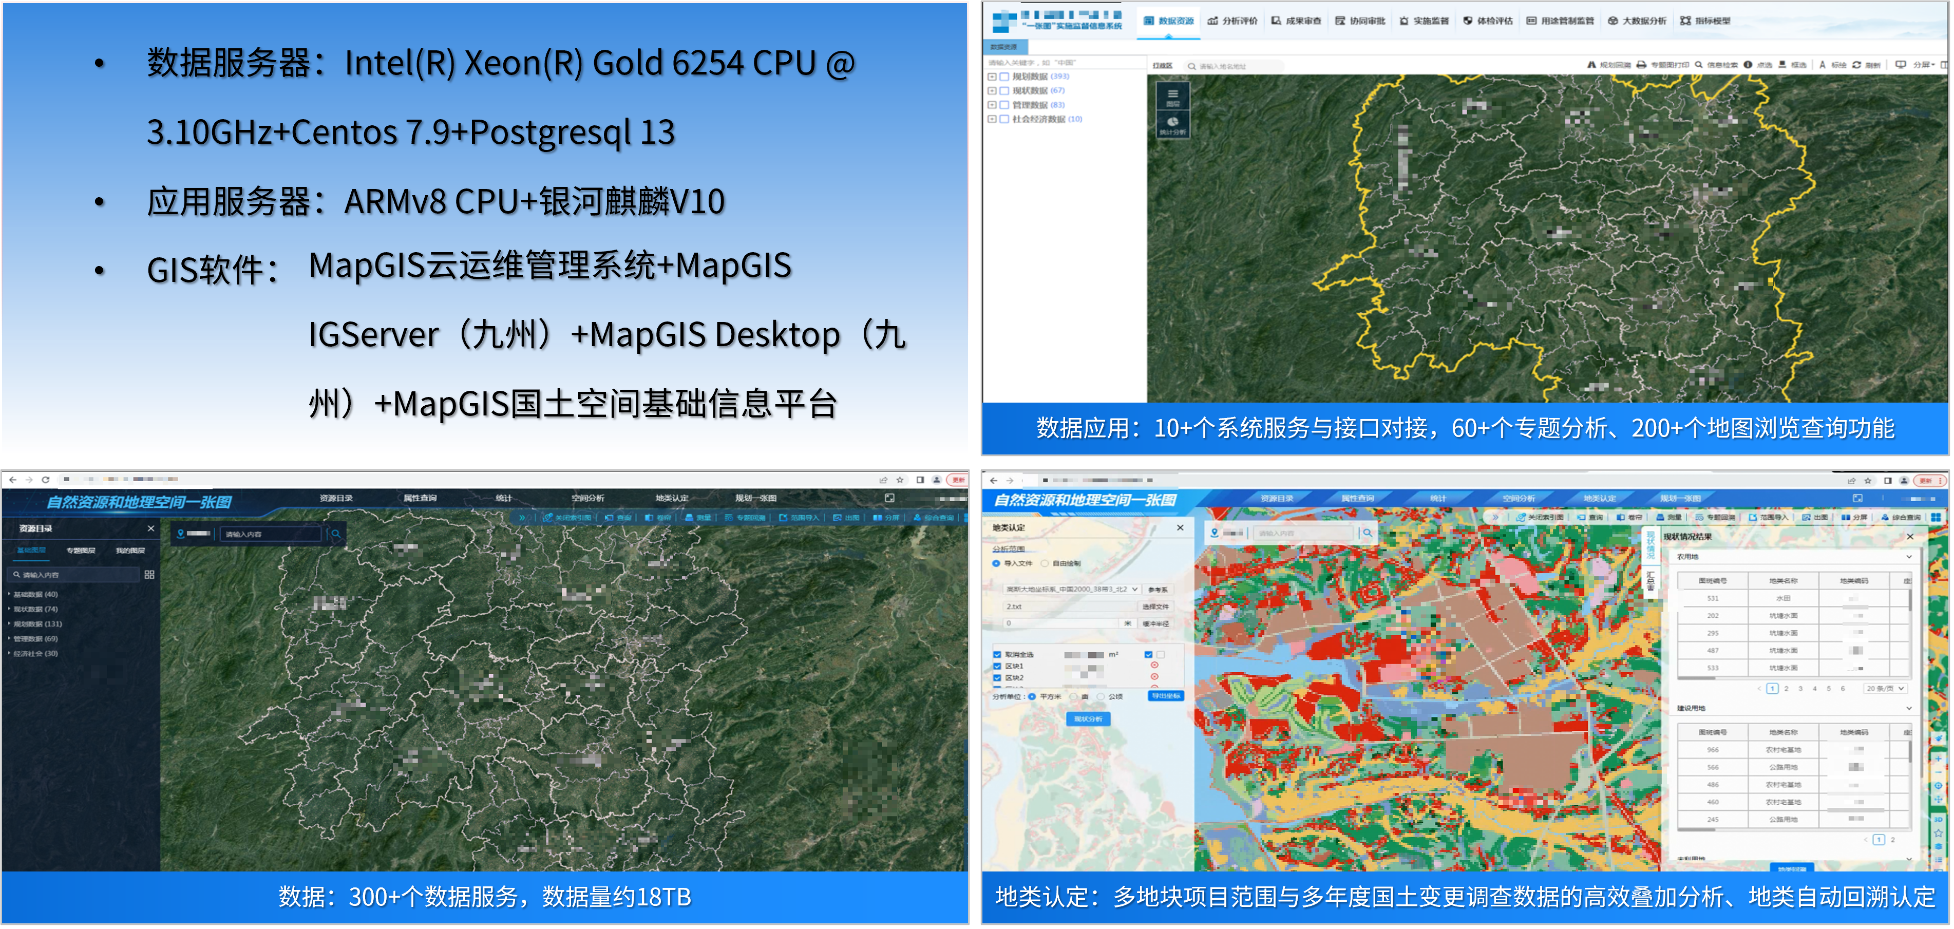Click the 卷帘 swipe tool in the light-theme toolbar
The width and height of the screenshot is (1954, 929).
(1629, 517)
